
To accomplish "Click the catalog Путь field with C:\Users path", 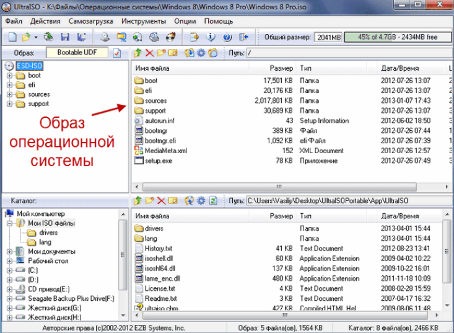I will [x=350, y=200].
